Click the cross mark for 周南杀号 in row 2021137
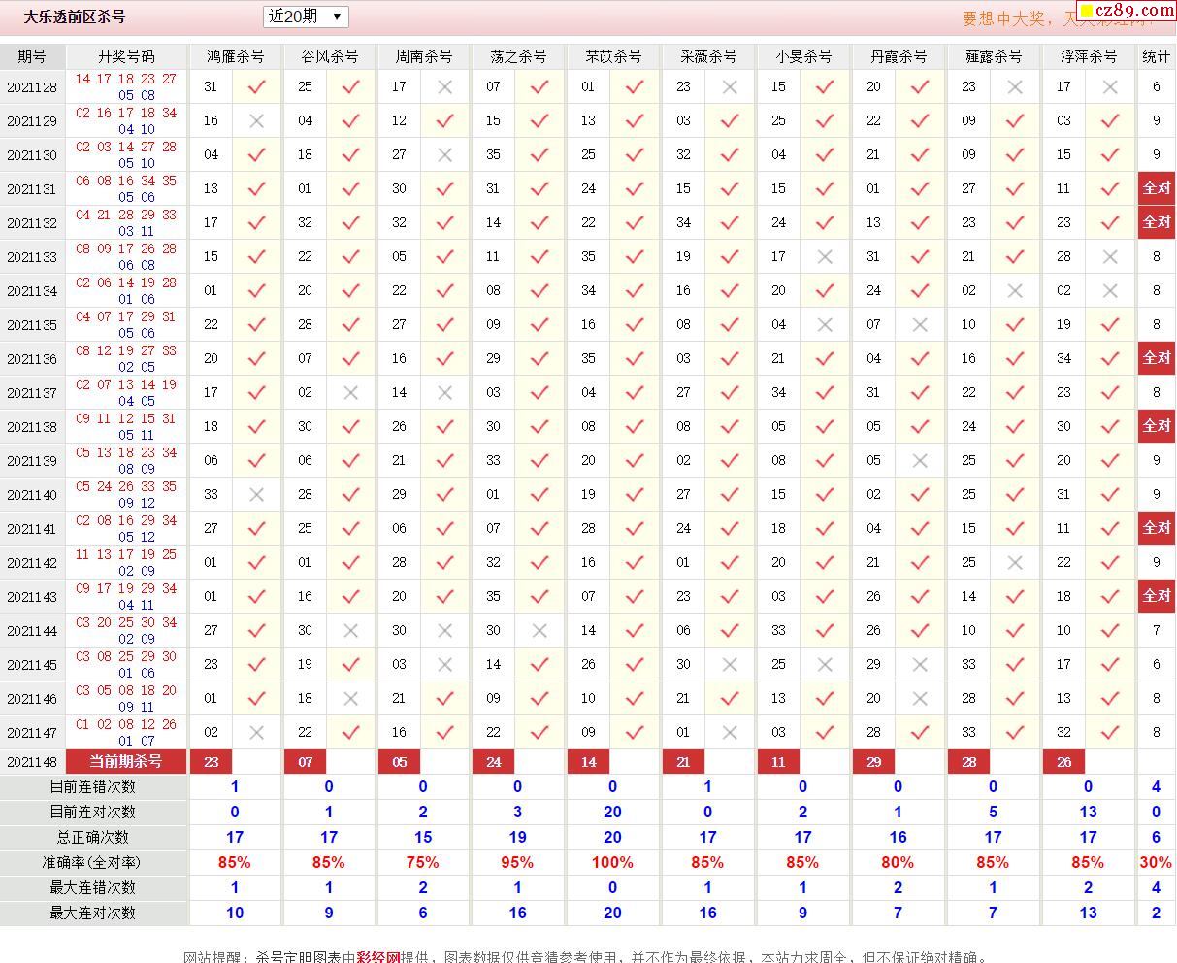The height and width of the screenshot is (963, 1177). (444, 393)
